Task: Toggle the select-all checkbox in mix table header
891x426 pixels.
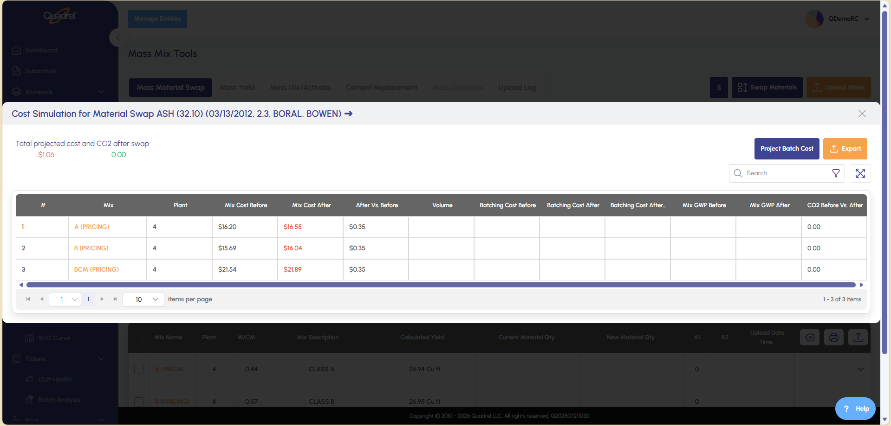Action: tap(138, 337)
